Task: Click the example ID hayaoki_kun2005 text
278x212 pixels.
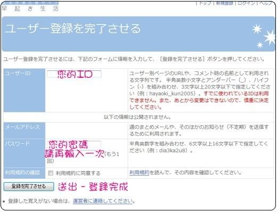Action: tap(171, 93)
